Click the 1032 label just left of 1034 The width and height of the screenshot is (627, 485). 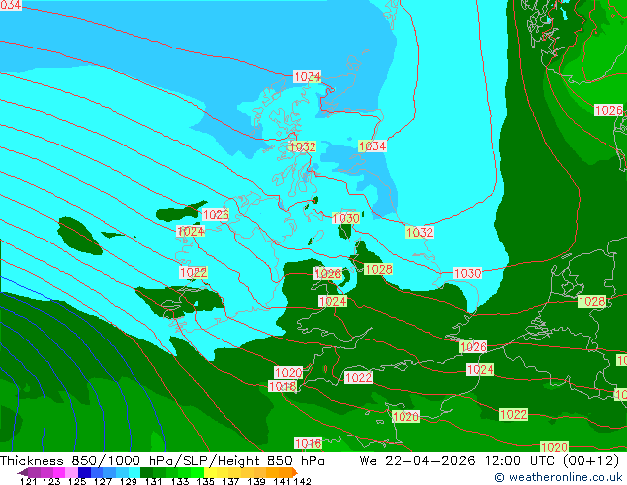(303, 146)
